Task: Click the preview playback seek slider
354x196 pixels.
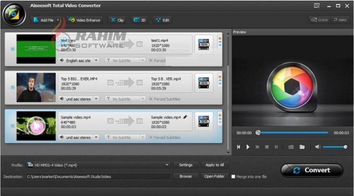Action: [293, 133]
